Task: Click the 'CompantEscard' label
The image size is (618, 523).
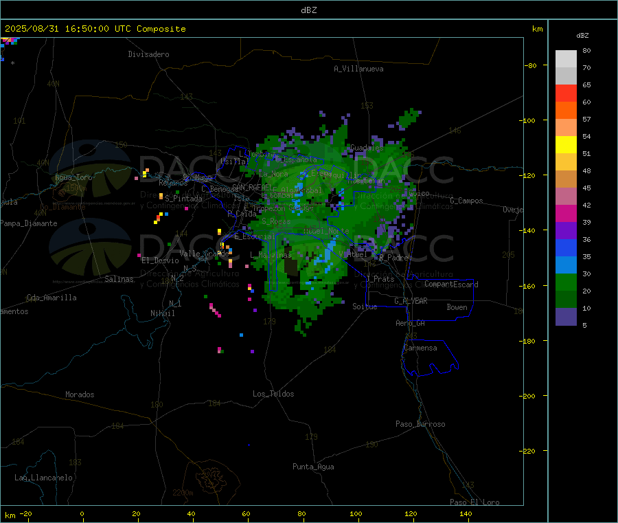Action: (x=451, y=285)
